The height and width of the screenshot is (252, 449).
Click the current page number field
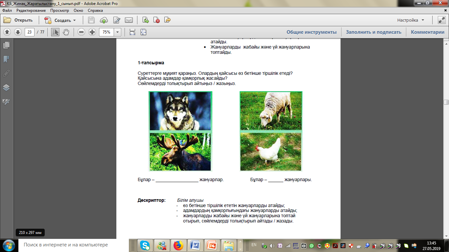(x=30, y=32)
